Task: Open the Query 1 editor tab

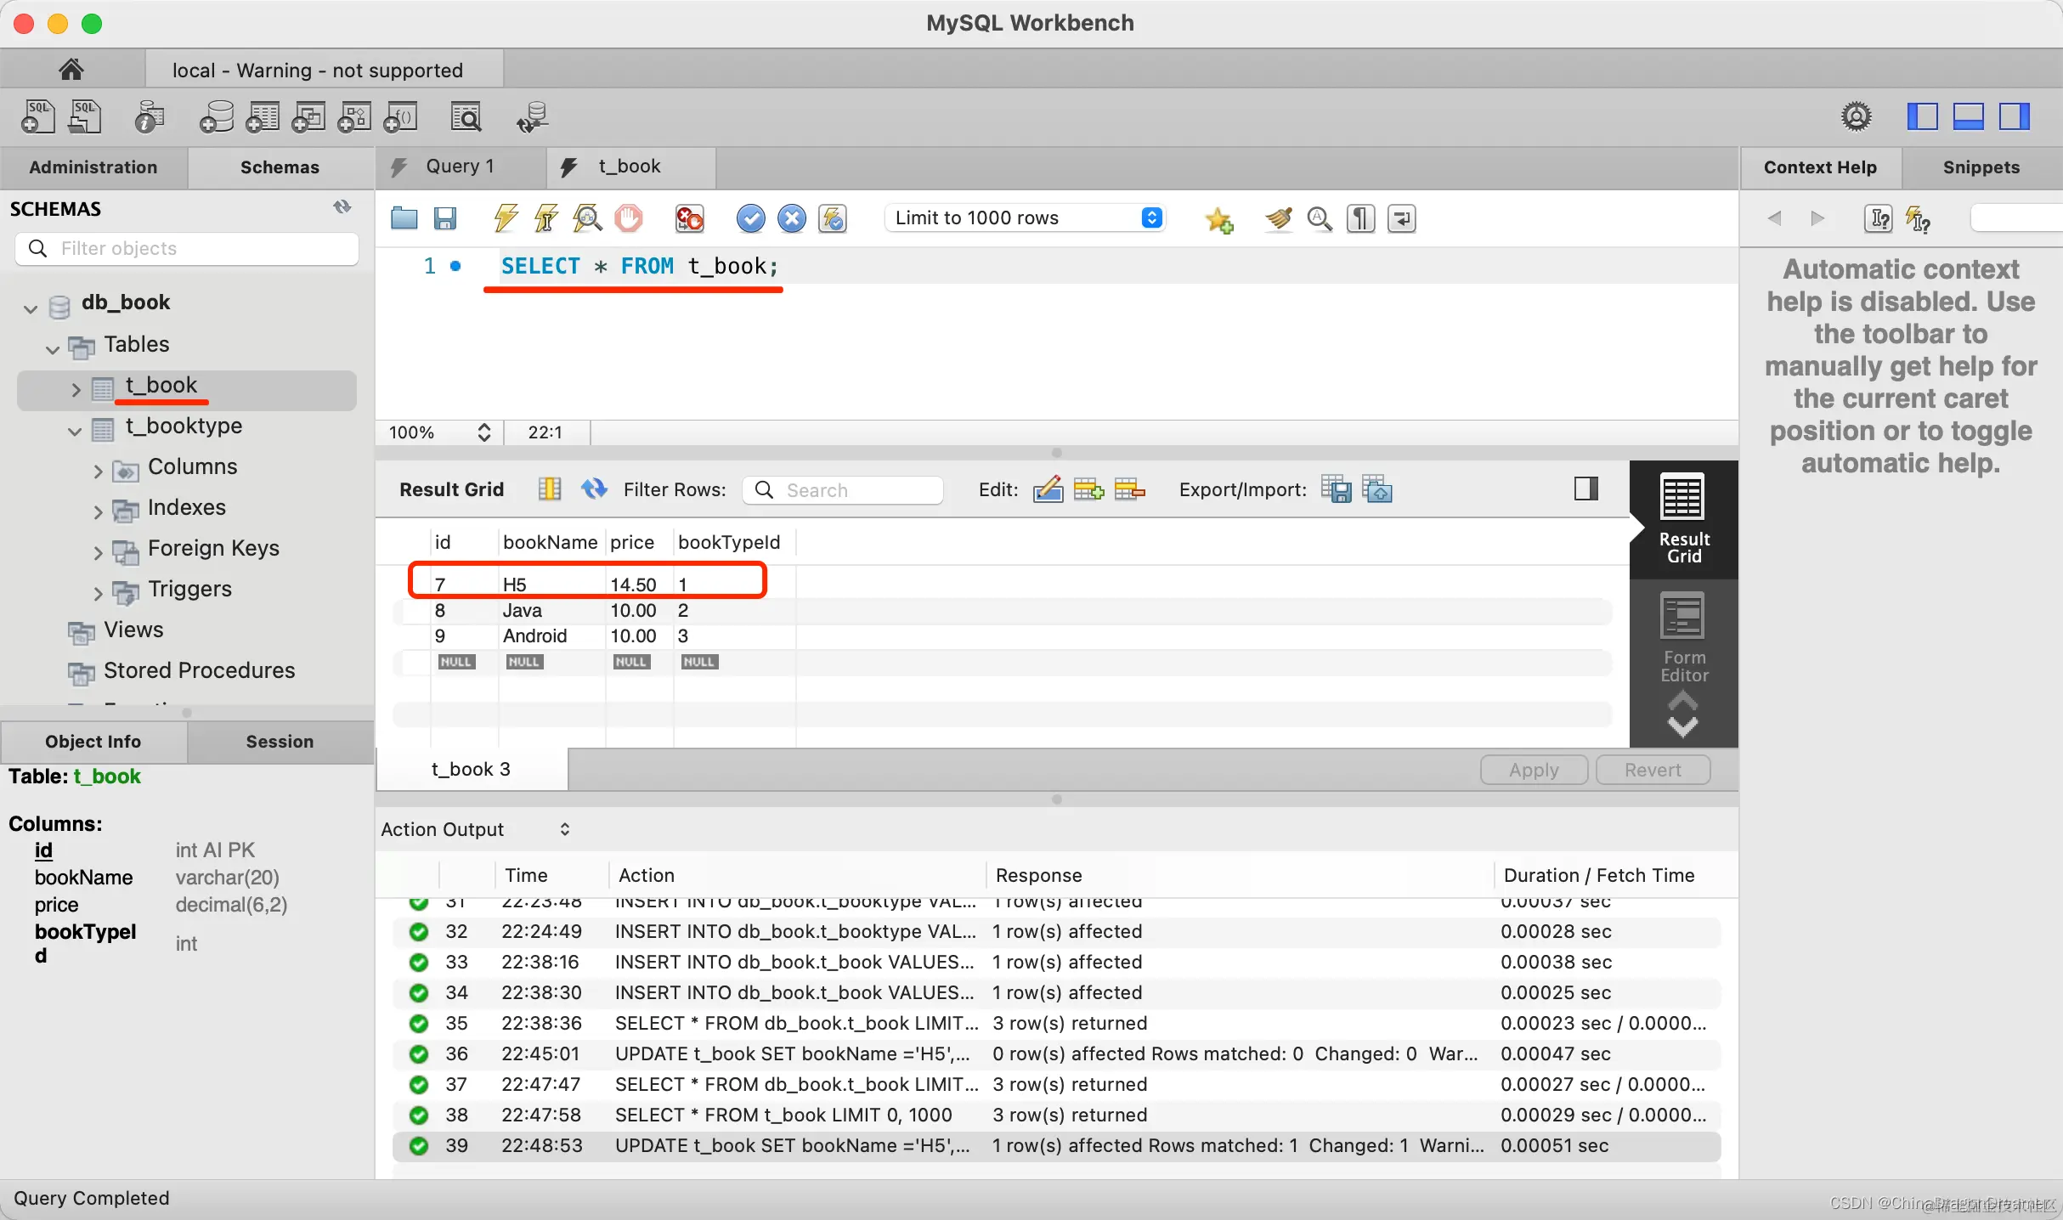Action: coord(460,167)
